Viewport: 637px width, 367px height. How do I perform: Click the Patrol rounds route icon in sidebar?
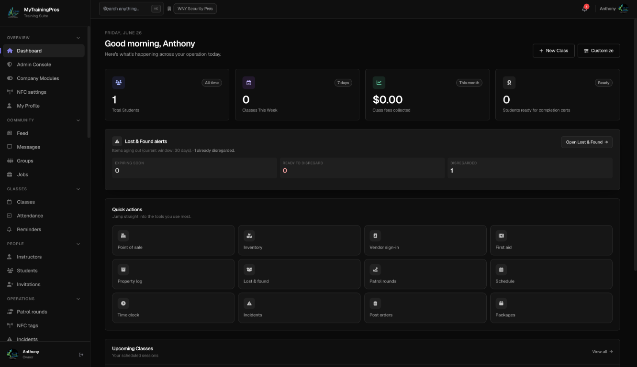[x=10, y=312]
